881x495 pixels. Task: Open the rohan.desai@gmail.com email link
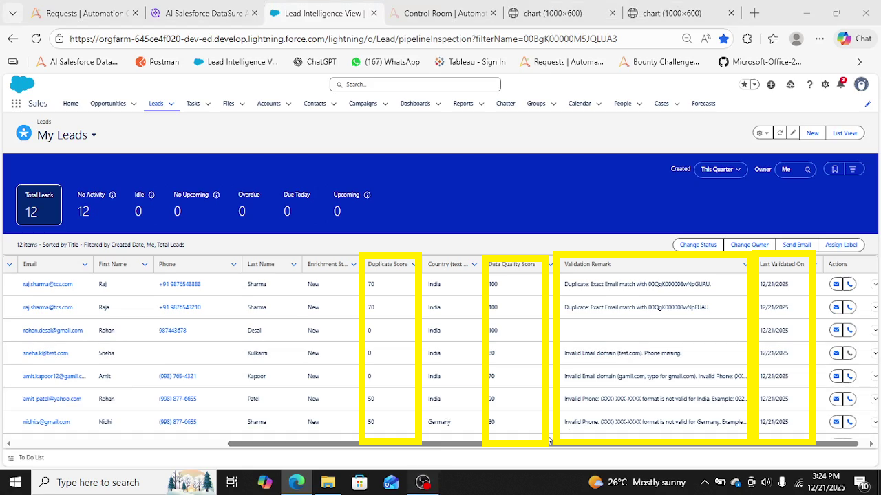(53, 331)
